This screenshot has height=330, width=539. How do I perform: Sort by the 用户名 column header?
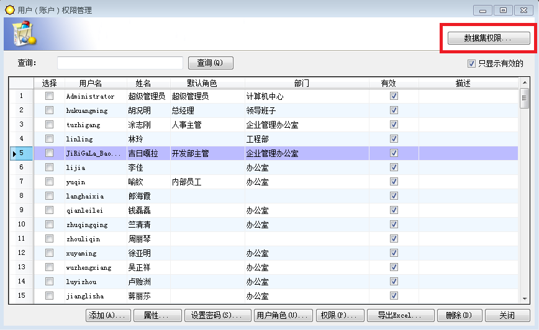pyautogui.click(x=91, y=83)
